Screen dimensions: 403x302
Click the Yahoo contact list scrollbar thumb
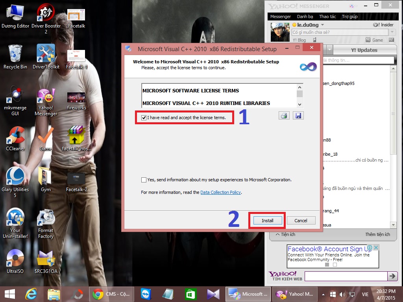pyautogui.click(x=393, y=113)
